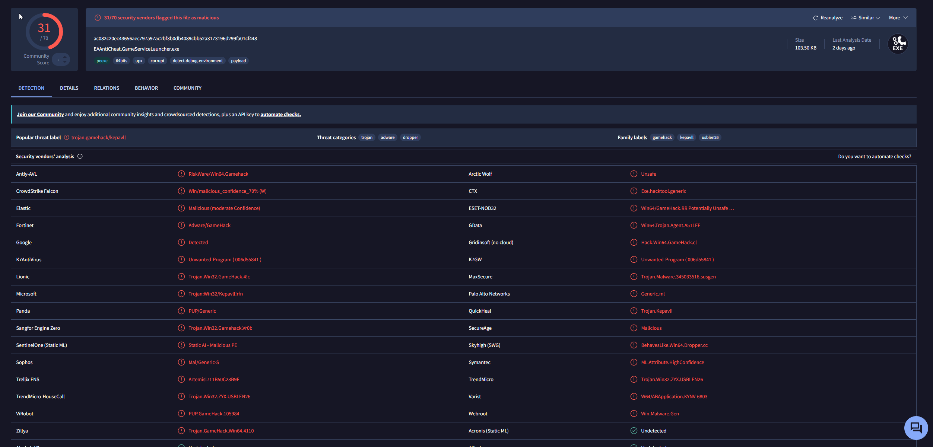
Task: Click the EXE file type icon
Action: click(x=898, y=44)
